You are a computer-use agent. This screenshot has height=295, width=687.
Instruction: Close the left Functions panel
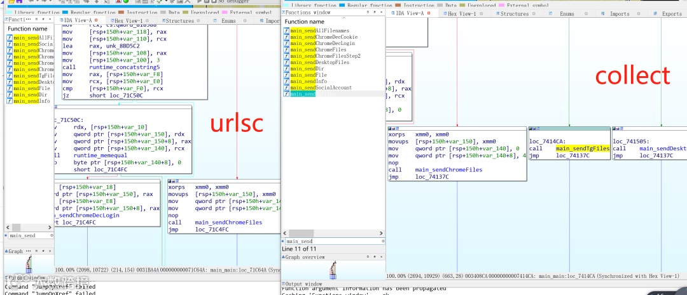(51, 20)
